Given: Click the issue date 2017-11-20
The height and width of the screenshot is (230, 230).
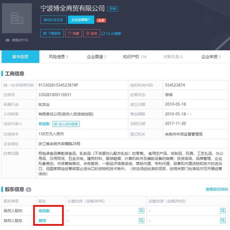Looking at the screenshot, I should tap(175, 124).
